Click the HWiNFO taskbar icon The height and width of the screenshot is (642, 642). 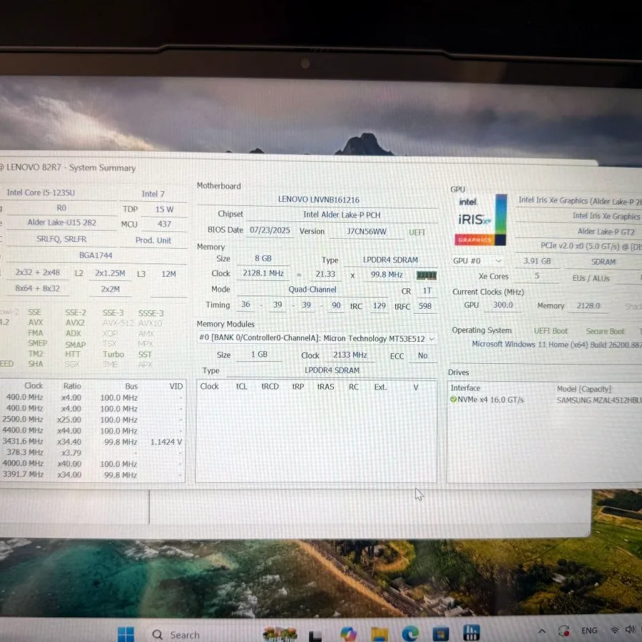[x=472, y=633]
